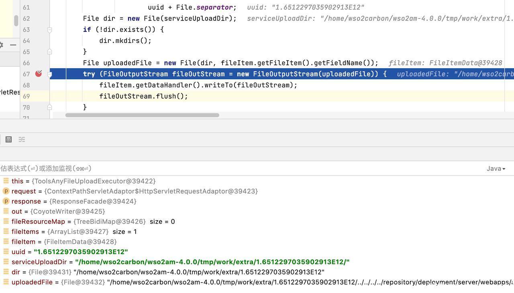Click the threads layout icon beside table icon
This screenshot has height=293, width=514.
pyautogui.click(x=22, y=139)
